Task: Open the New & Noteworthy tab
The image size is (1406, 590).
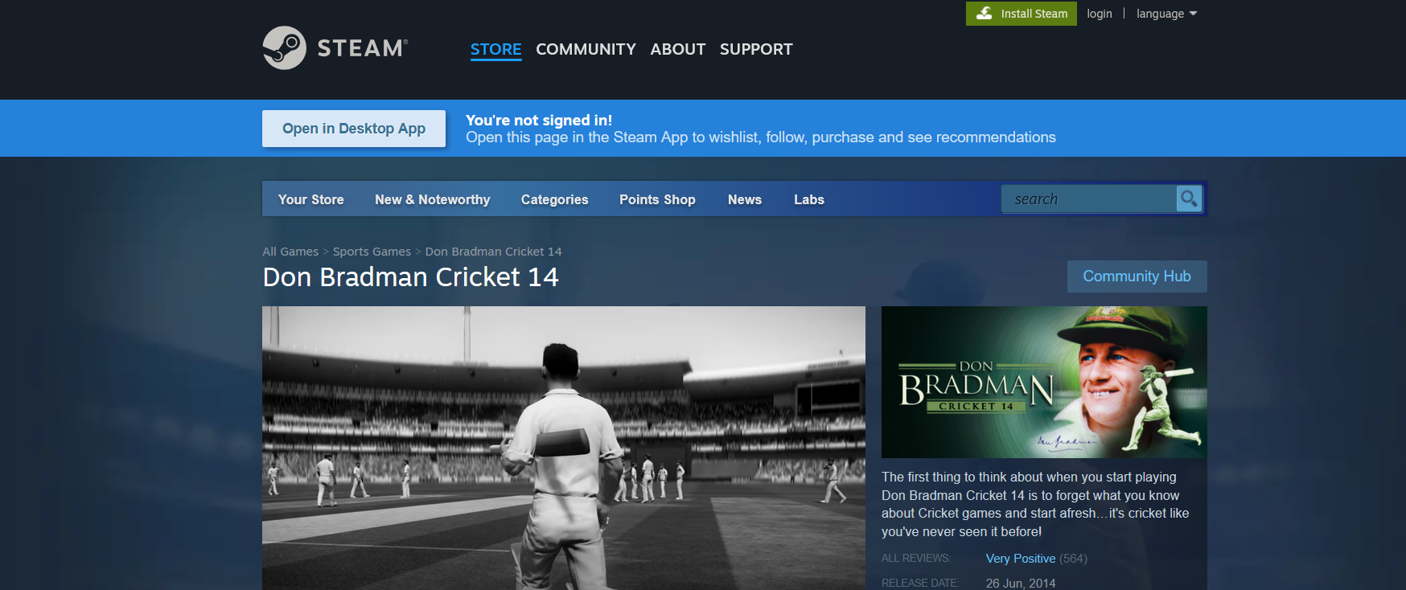Action: [x=432, y=199]
